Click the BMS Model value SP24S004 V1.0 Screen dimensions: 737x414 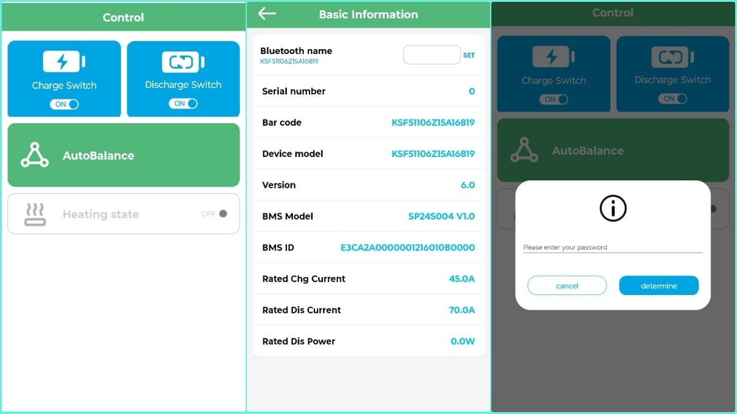point(442,217)
